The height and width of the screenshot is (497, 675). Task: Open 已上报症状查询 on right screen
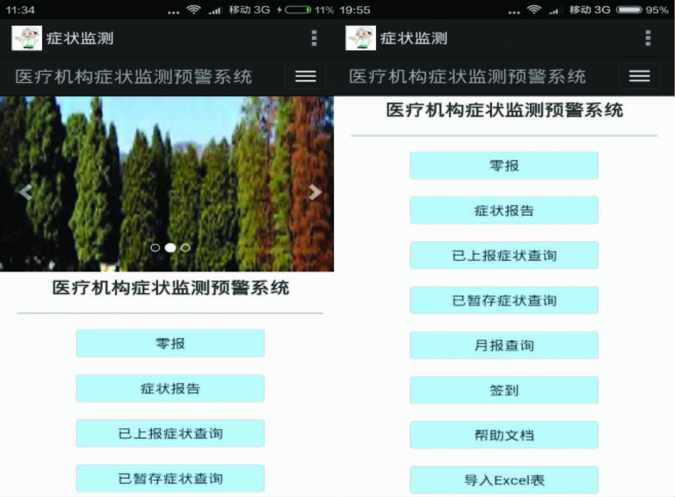(504, 255)
